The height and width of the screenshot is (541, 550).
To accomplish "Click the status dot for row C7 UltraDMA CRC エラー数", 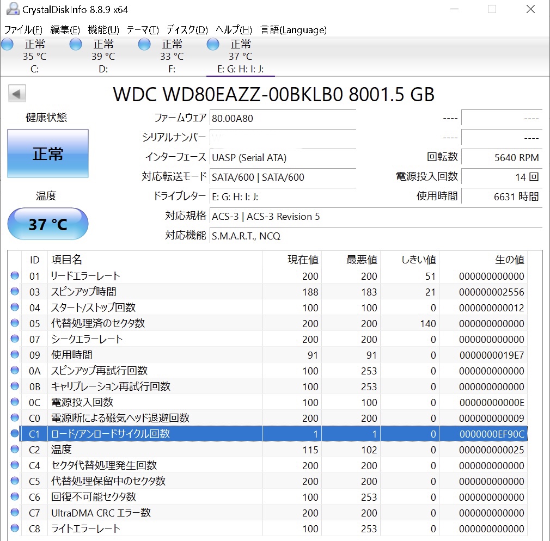I will 15,512.
